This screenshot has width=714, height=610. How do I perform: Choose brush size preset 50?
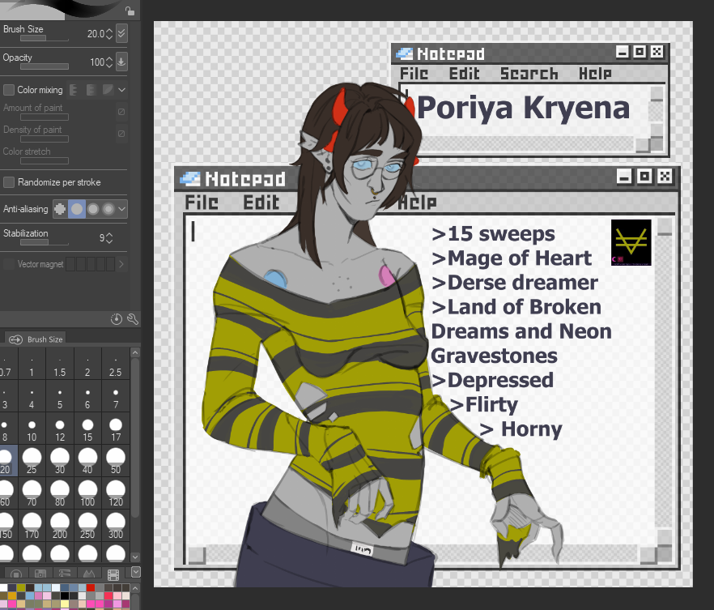[116, 461]
